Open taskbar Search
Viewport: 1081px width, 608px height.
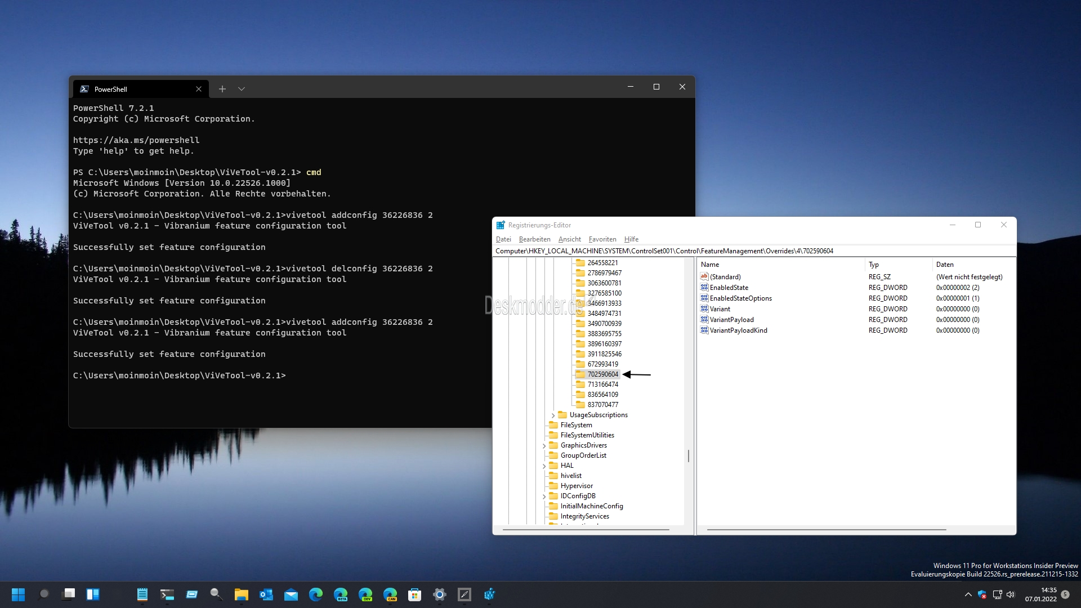43,594
